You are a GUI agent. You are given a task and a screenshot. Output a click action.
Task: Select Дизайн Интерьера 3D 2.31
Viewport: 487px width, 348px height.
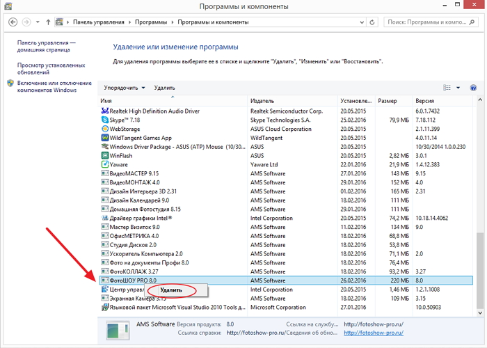click(286, 191)
